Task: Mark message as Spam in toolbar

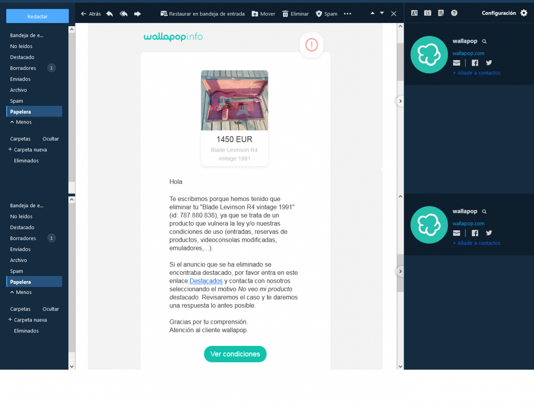Action: (327, 14)
